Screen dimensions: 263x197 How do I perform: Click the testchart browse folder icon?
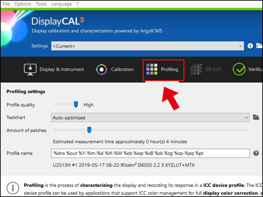coord(256,117)
